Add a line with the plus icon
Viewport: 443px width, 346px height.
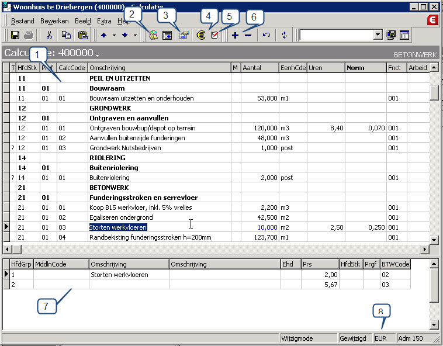235,36
